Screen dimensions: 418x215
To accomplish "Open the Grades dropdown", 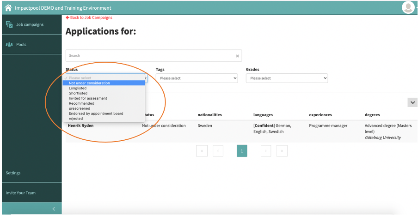I will click(x=287, y=78).
